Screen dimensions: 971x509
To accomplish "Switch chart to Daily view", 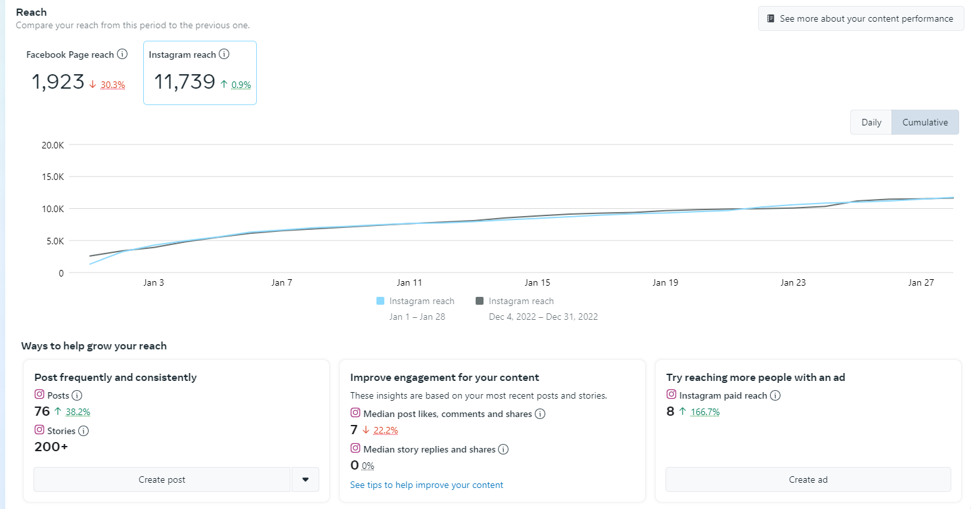I will pyautogui.click(x=871, y=122).
